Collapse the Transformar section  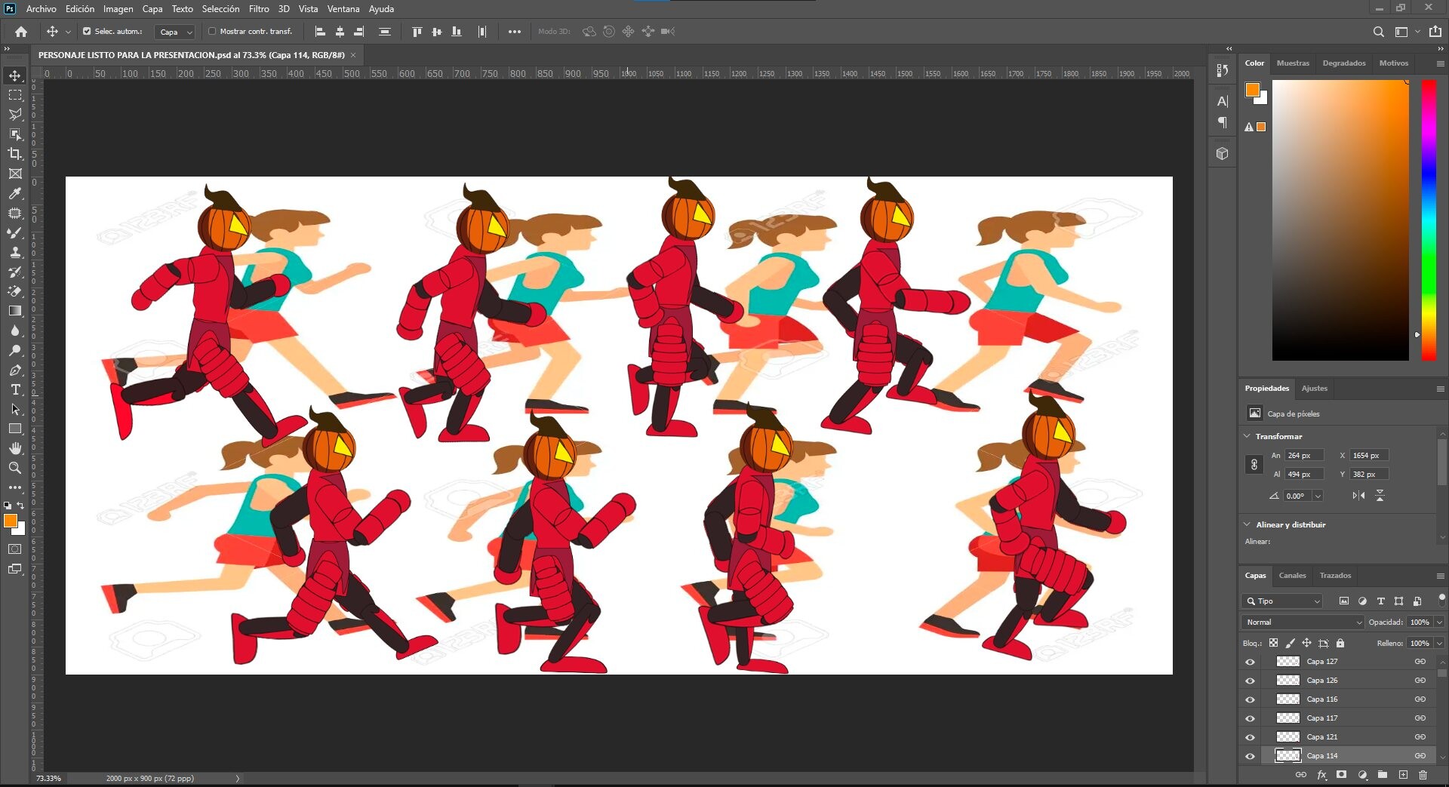click(1247, 436)
